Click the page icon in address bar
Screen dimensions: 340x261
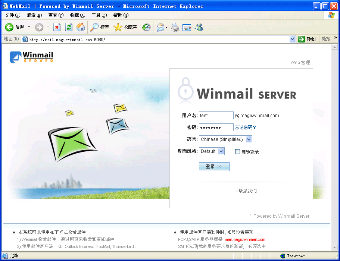click(25, 39)
